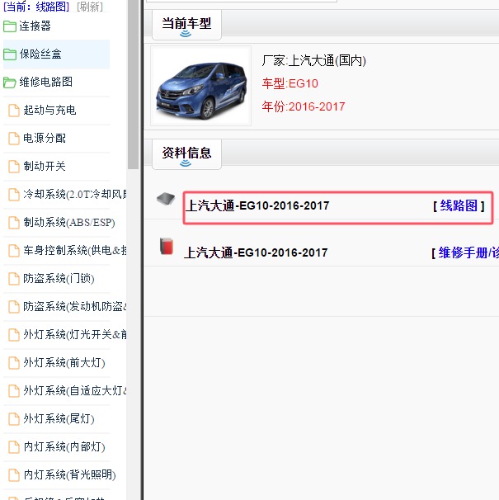Screen dimensions: 499x500
Task: Click the document icon beside 外灯系统(尾灯)
Action: click(14, 419)
